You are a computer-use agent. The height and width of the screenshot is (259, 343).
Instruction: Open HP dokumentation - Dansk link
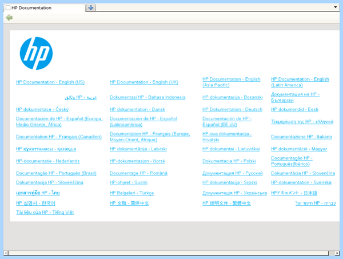pos(137,109)
